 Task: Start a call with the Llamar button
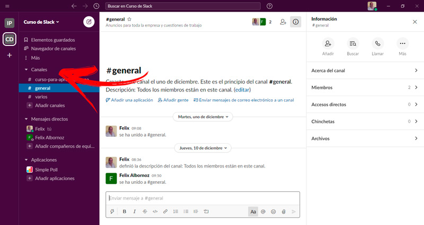[x=378, y=47]
